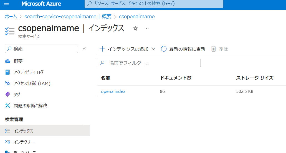Open インデクサー in the sidebar menu
The width and height of the screenshot is (286, 153).
point(24,142)
